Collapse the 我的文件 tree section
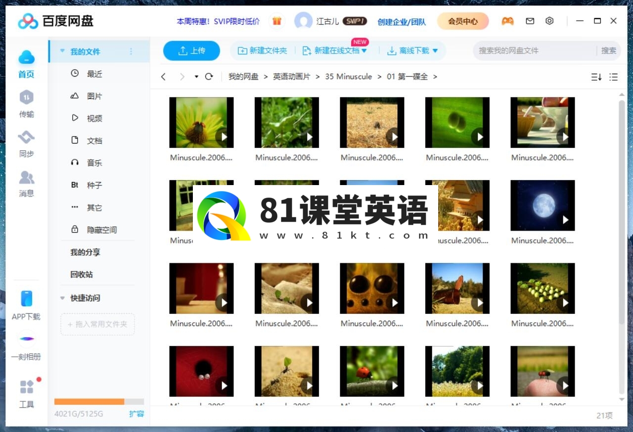The image size is (633, 432). pyautogui.click(x=62, y=51)
